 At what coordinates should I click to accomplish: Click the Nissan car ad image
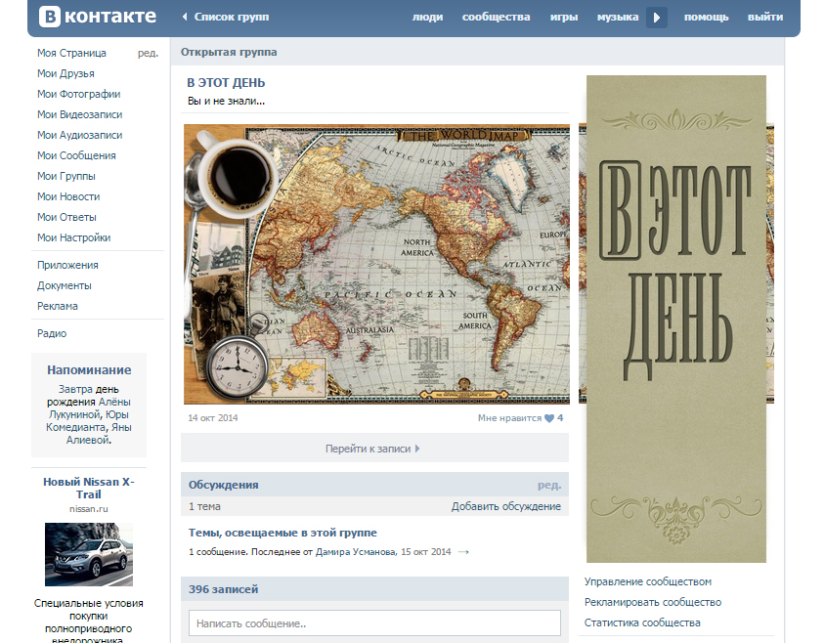pos(89,555)
